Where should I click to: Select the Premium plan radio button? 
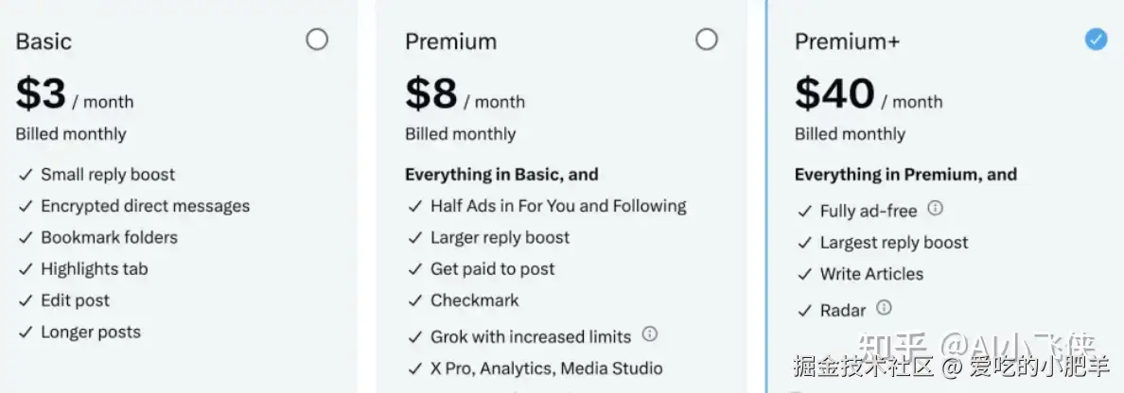pyautogui.click(x=706, y=40)
